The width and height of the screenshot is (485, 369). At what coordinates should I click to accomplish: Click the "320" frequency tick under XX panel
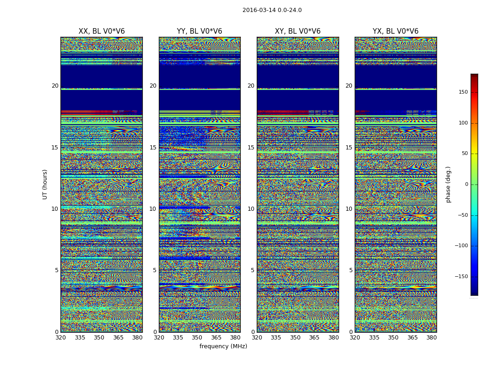click(x=61, y=338)
